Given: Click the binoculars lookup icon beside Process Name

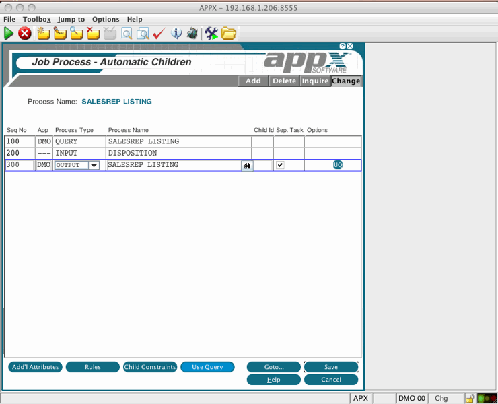Looking at the screenshot, I should coord(247,166).
